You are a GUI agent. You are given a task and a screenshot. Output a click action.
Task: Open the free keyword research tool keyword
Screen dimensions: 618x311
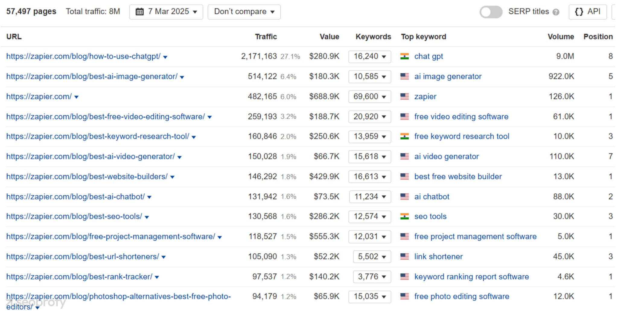tap(462, 136)
